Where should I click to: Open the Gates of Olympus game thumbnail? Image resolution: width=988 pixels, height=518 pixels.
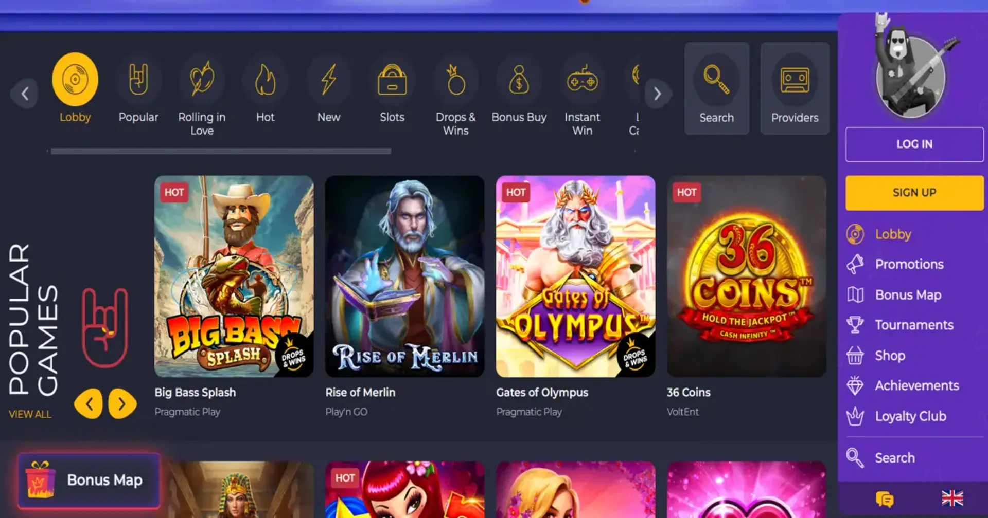576,276
